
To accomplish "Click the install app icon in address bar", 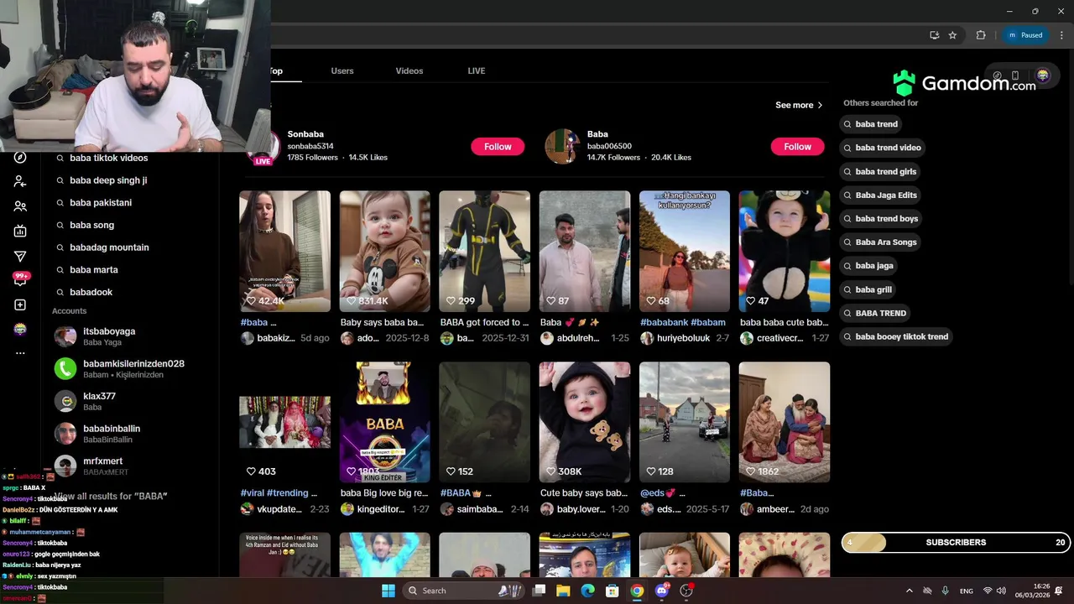I will point(934,35).
